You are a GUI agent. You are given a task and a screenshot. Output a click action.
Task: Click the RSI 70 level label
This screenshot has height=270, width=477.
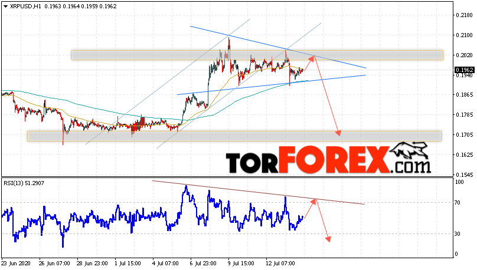click(x=457, y=203)
